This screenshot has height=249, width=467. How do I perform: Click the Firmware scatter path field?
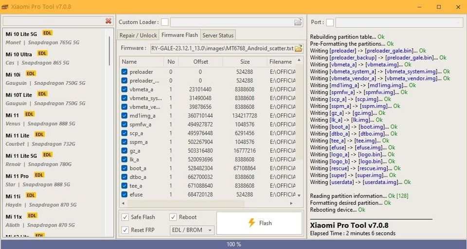222,48
